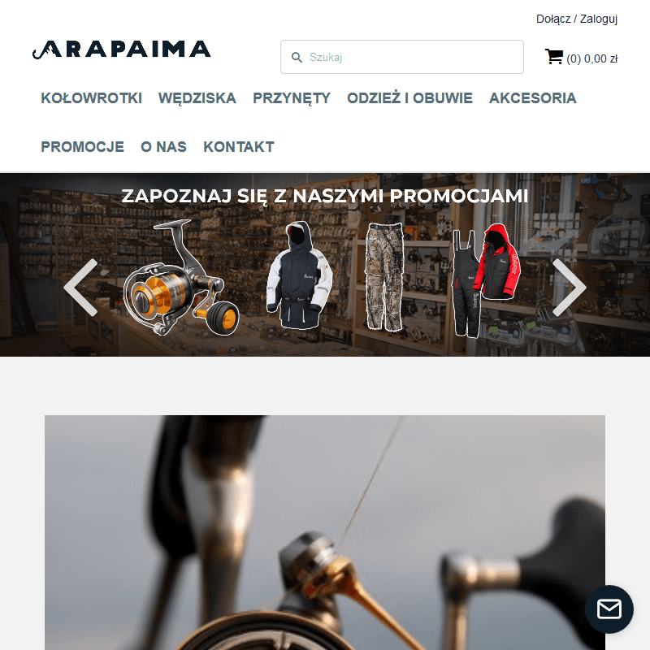Open the Kontakt page
Viewport: 650px width, 650px height.
tap(239, 147)
